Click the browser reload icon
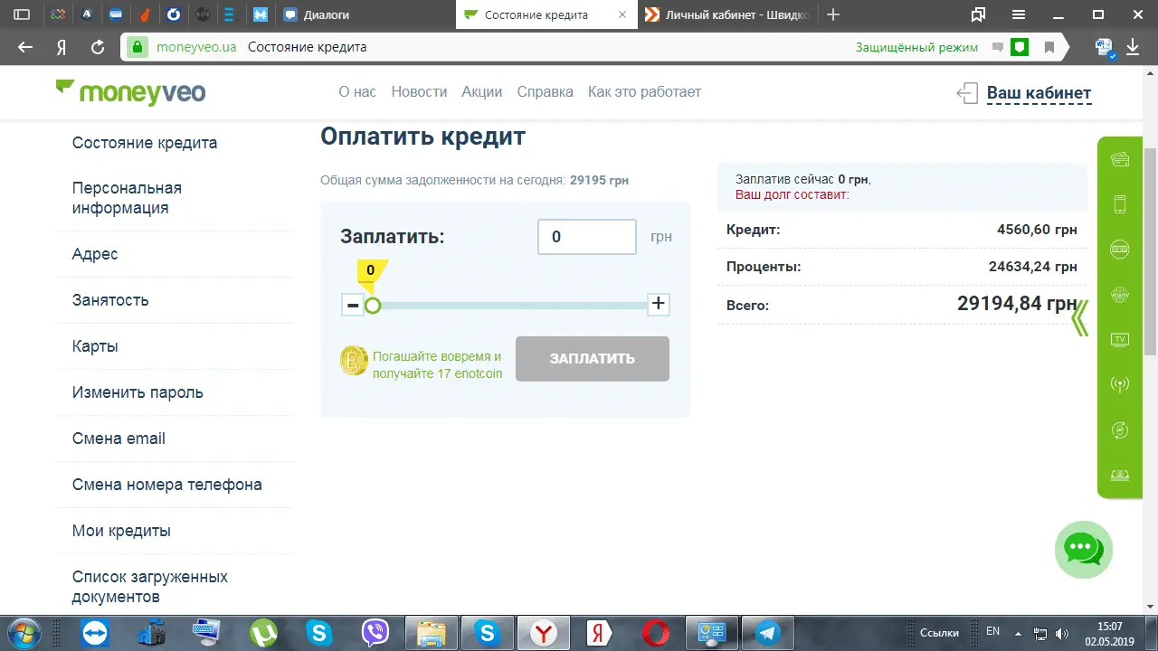 click(98, 47)
